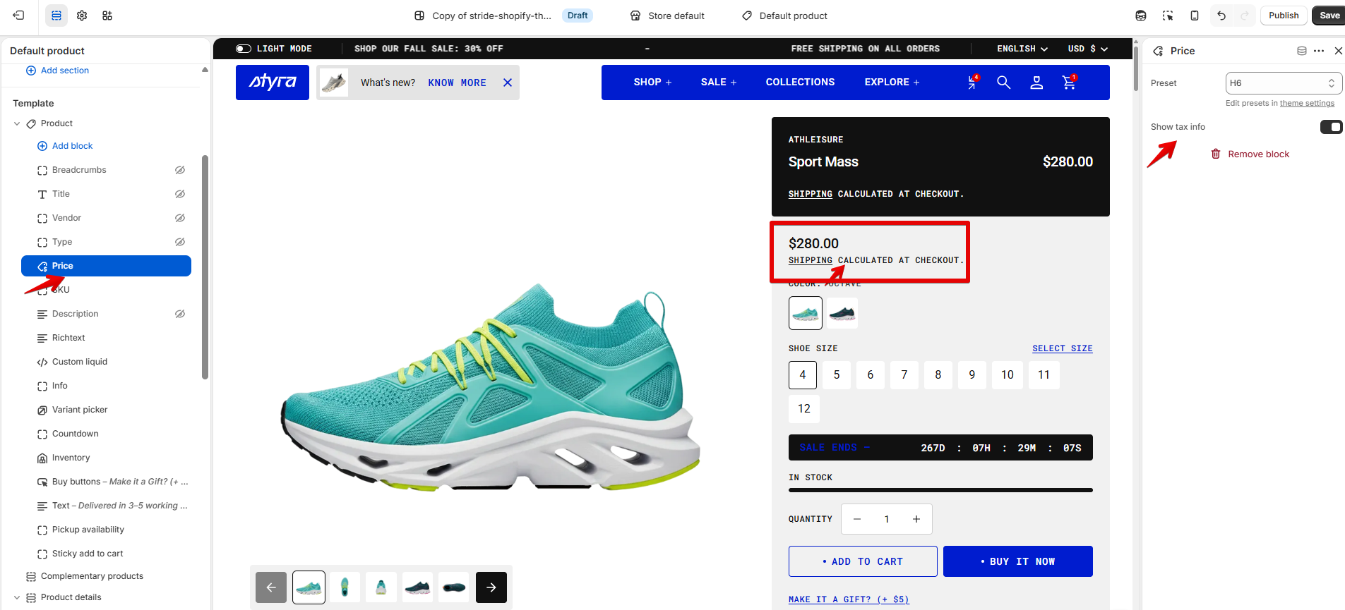Expand the Product details section
Image resolution: width=1345 pixels, height=610 pixels.
click(17, 597)
